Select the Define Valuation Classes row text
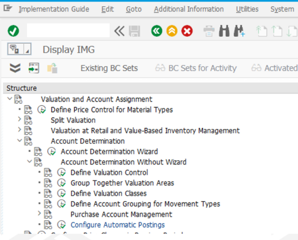 (108, 194)
